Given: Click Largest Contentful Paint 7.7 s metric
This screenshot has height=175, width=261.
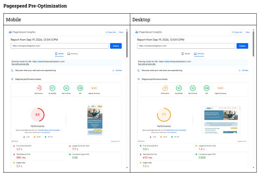Looking at the screenshot, I should point(95,147).
